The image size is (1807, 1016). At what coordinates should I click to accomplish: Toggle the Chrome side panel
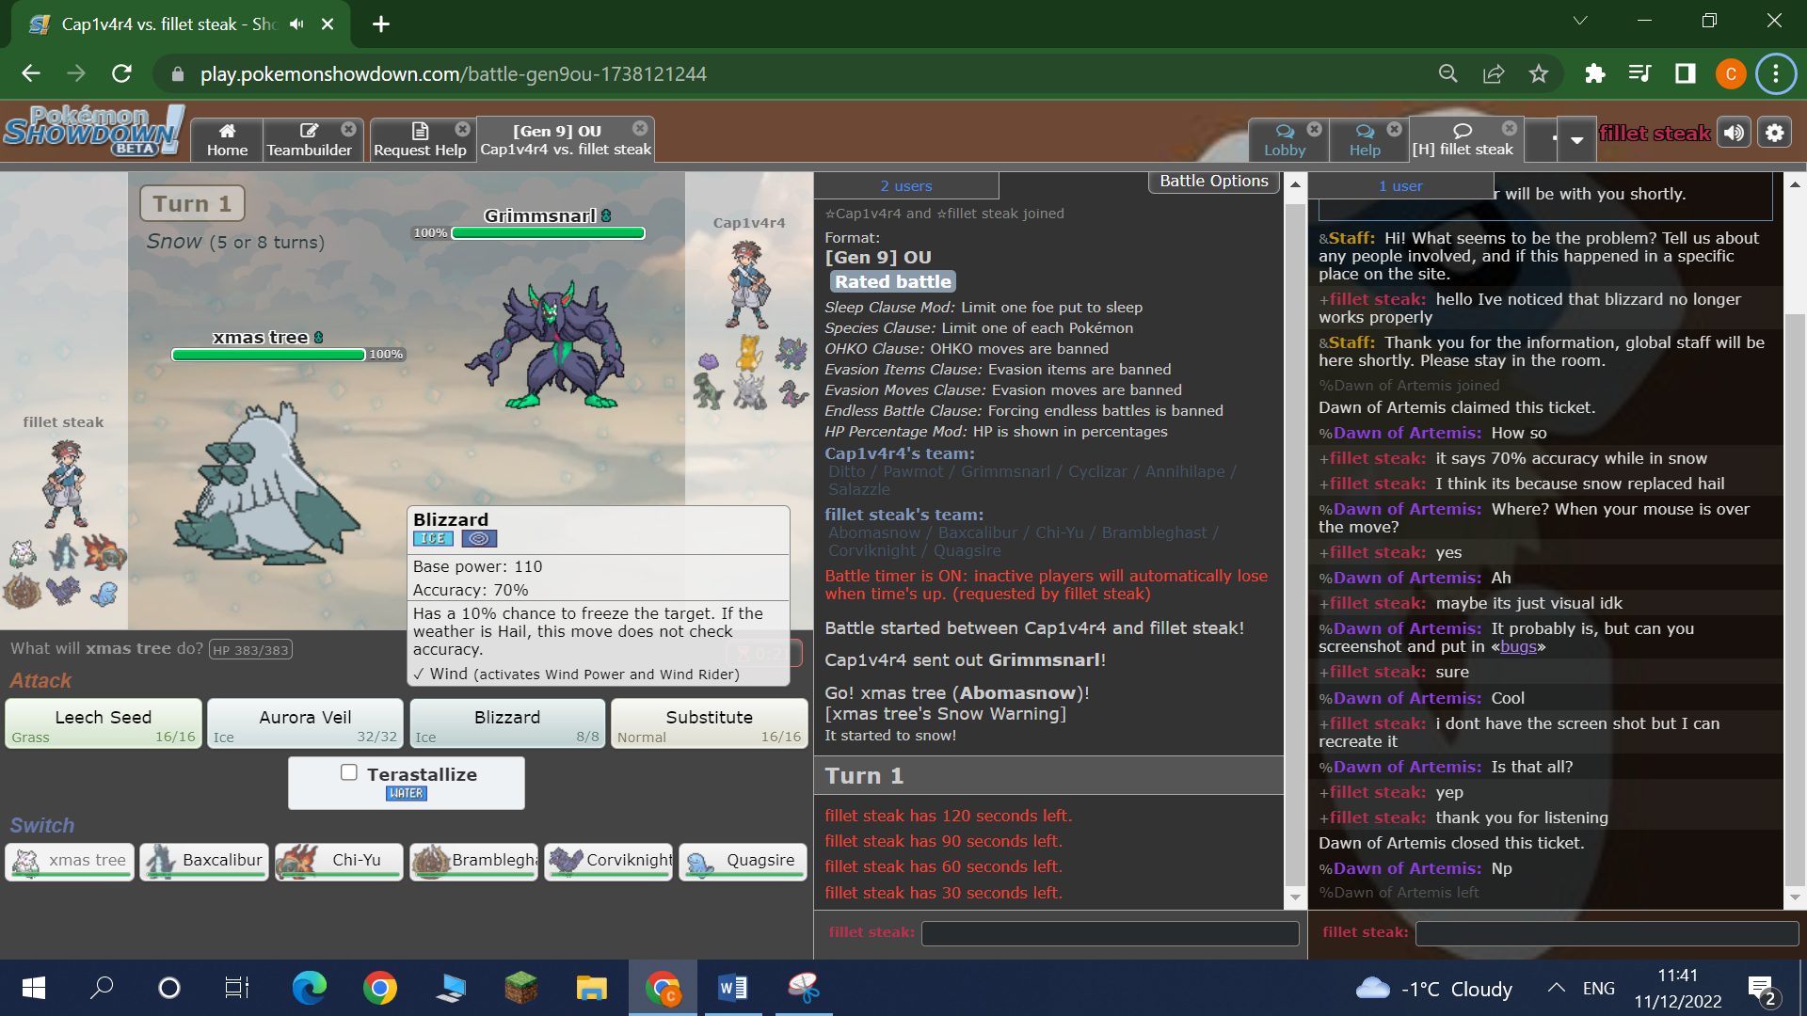point(1685,73)
